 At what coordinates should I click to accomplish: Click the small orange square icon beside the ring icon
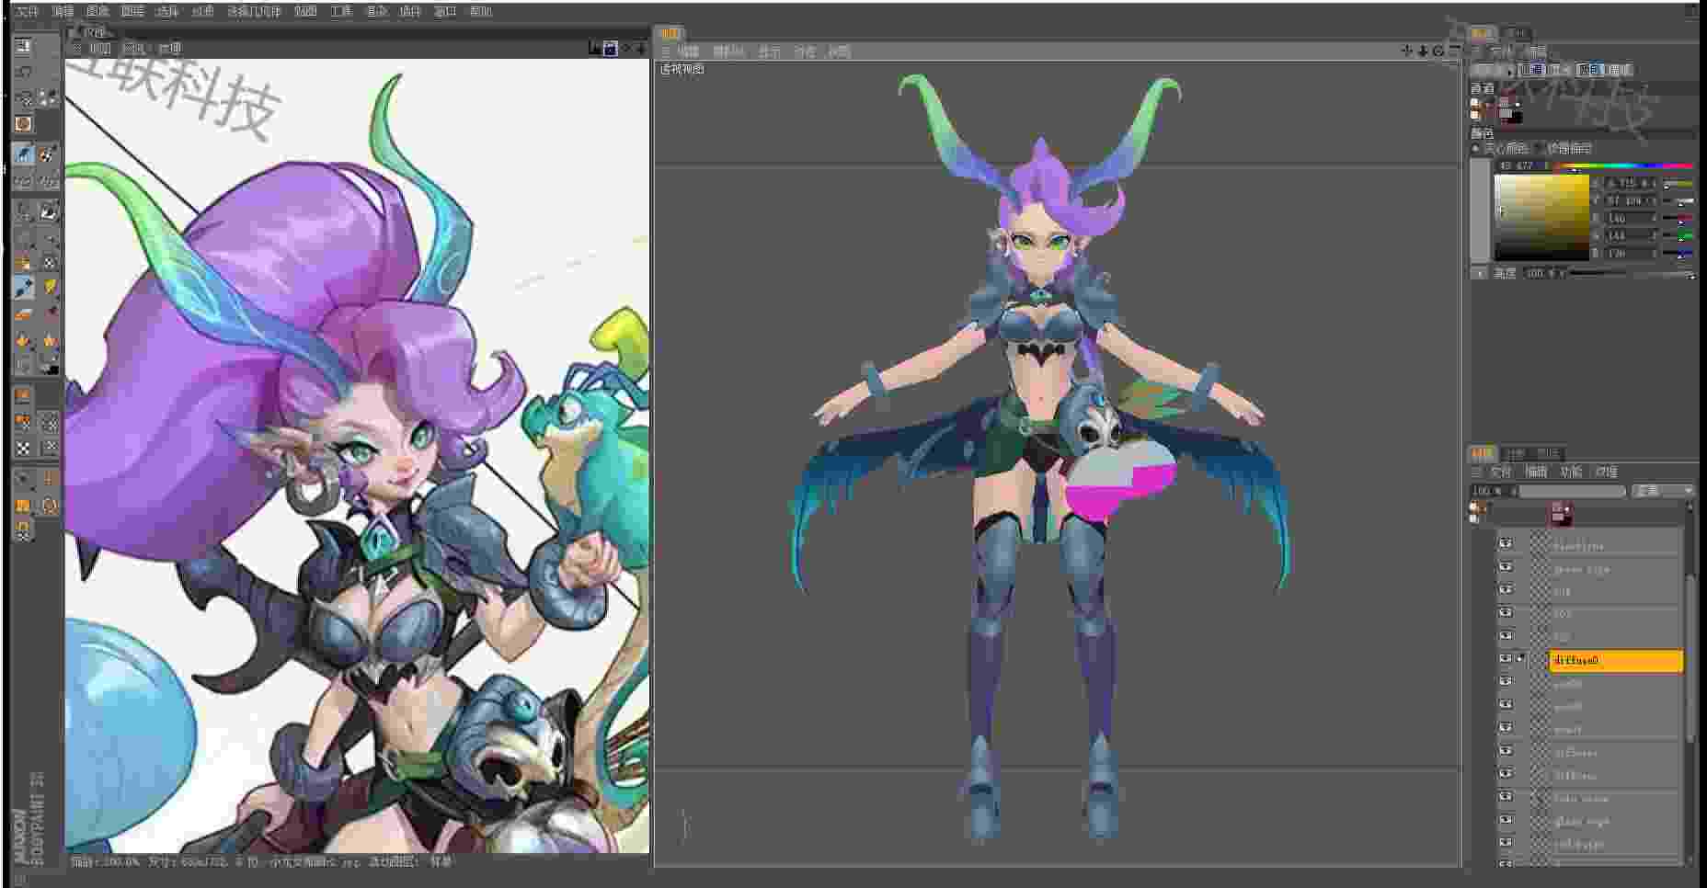23,505
